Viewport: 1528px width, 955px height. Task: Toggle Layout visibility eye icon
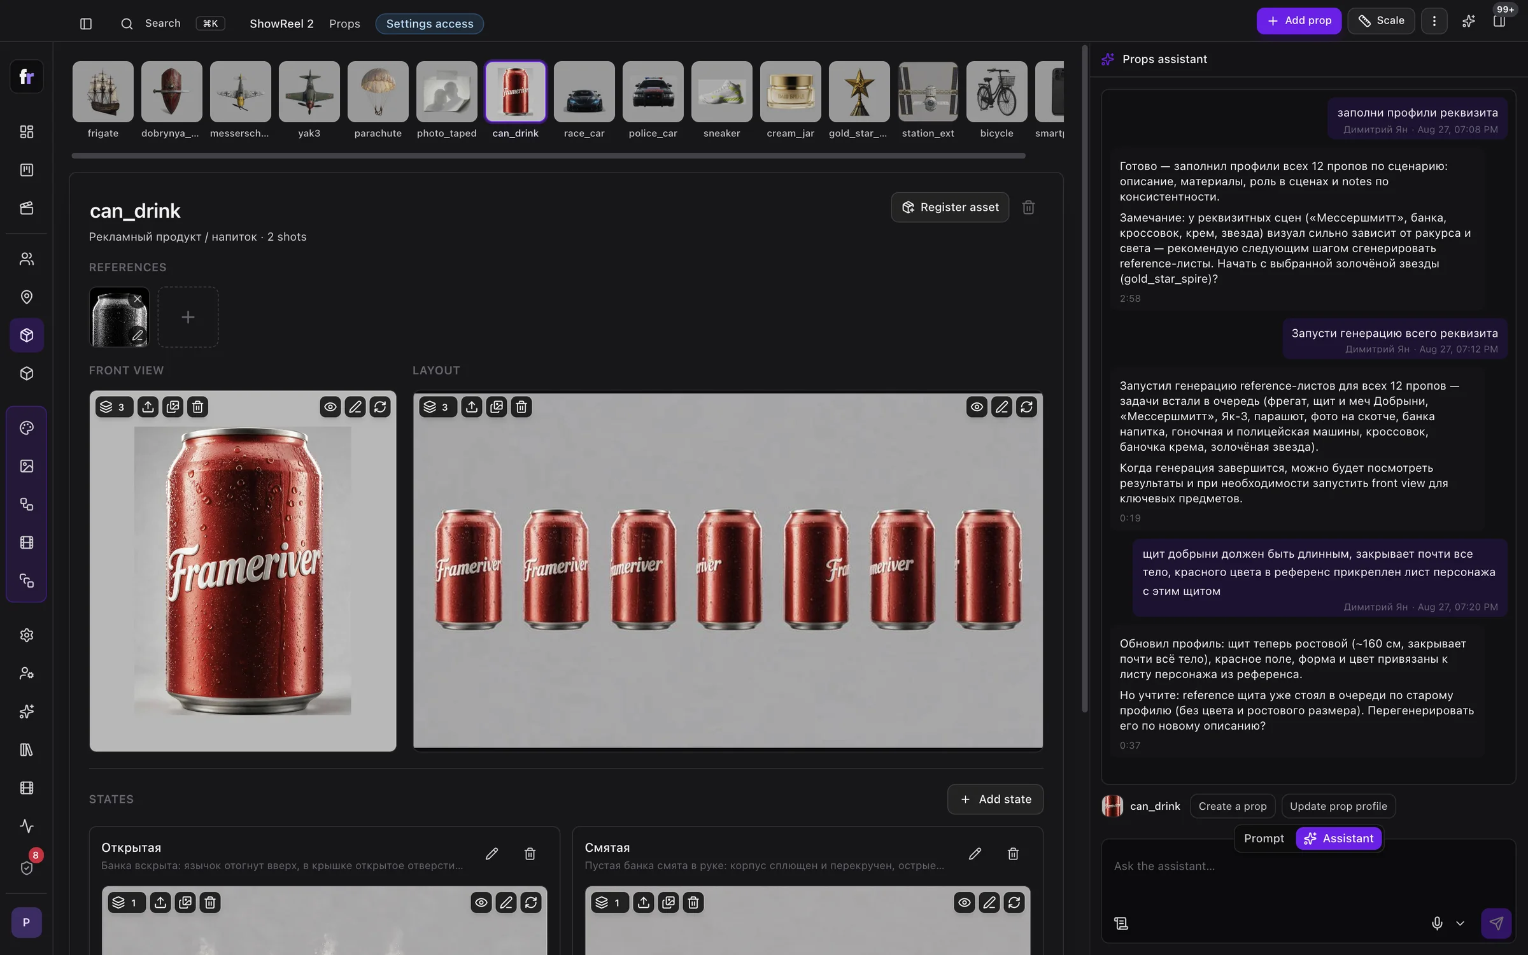coord(977,407)
